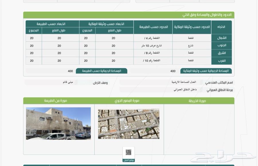Select the صورة الخريطة header
This screenshot has height=166, width=258.
coord(197,101)
